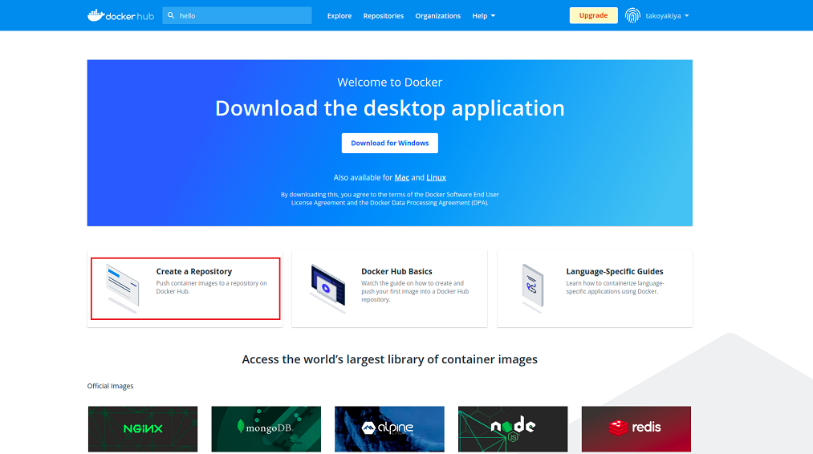Click the Language-Specific Guides document illustration
Screen dimensions: 813x454
tap(532, 289)
